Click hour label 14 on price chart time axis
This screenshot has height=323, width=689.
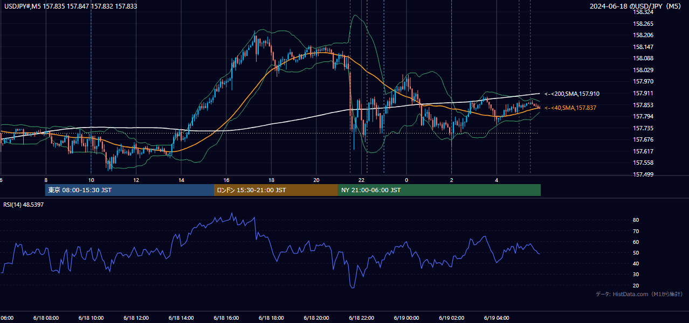point(181,180)
